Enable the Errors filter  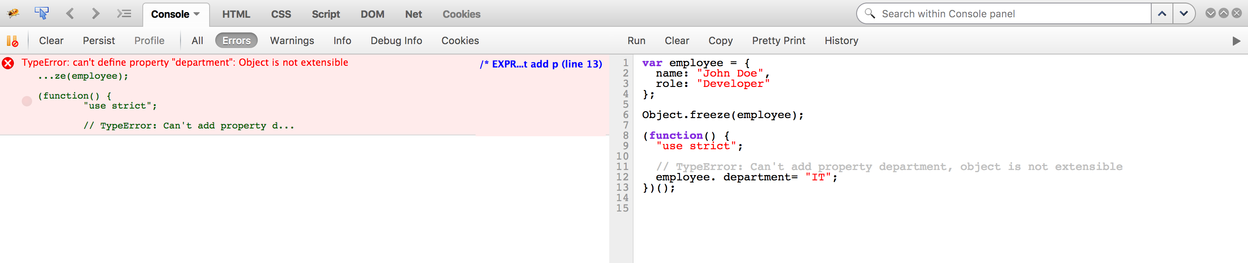[x=236, y=41]
